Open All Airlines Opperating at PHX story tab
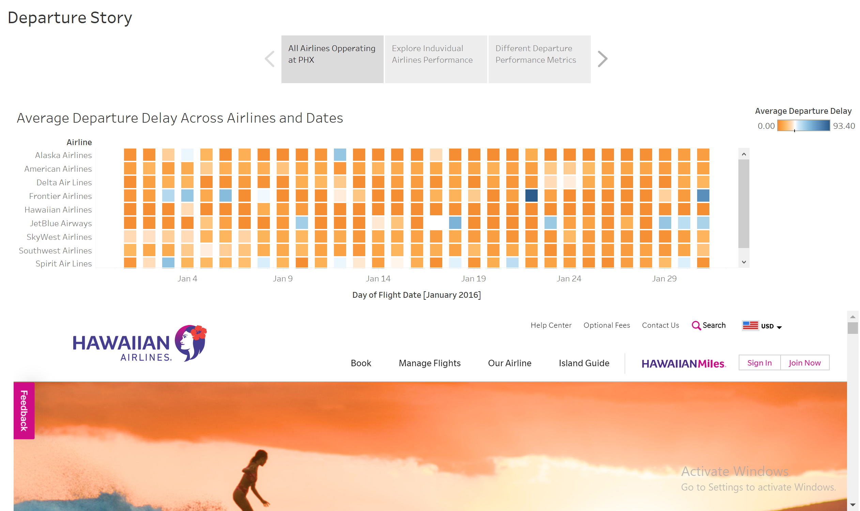This screenshot has width=860, height=511. coord(332,59)
